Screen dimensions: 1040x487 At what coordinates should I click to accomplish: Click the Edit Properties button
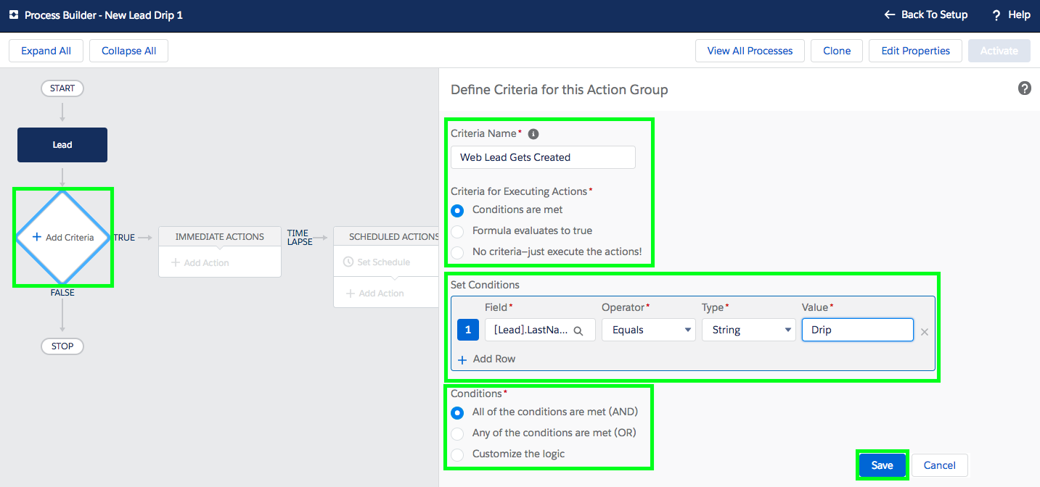pyautogui.click(x=915, y=51)
